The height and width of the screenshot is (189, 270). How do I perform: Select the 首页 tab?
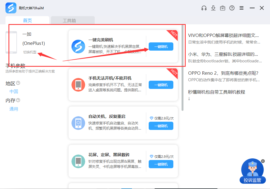pyautogui.click(x=27, y=21)
